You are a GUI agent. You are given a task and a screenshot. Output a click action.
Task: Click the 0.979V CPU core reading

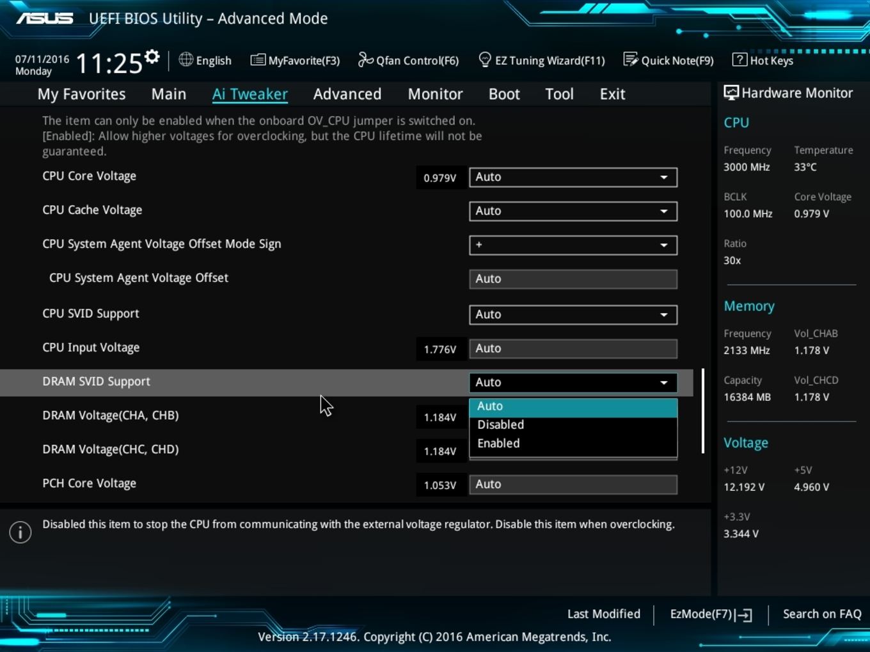click(440, 178)
